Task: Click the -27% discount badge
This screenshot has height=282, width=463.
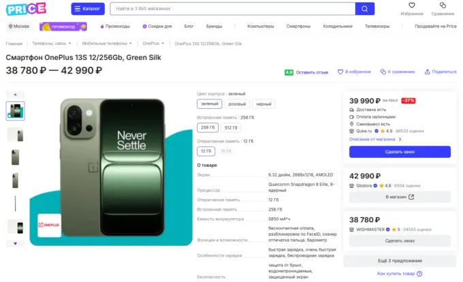Action: point(409,101)
